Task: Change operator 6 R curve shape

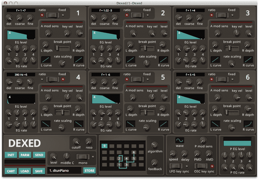Action: (x=248, y=124)
